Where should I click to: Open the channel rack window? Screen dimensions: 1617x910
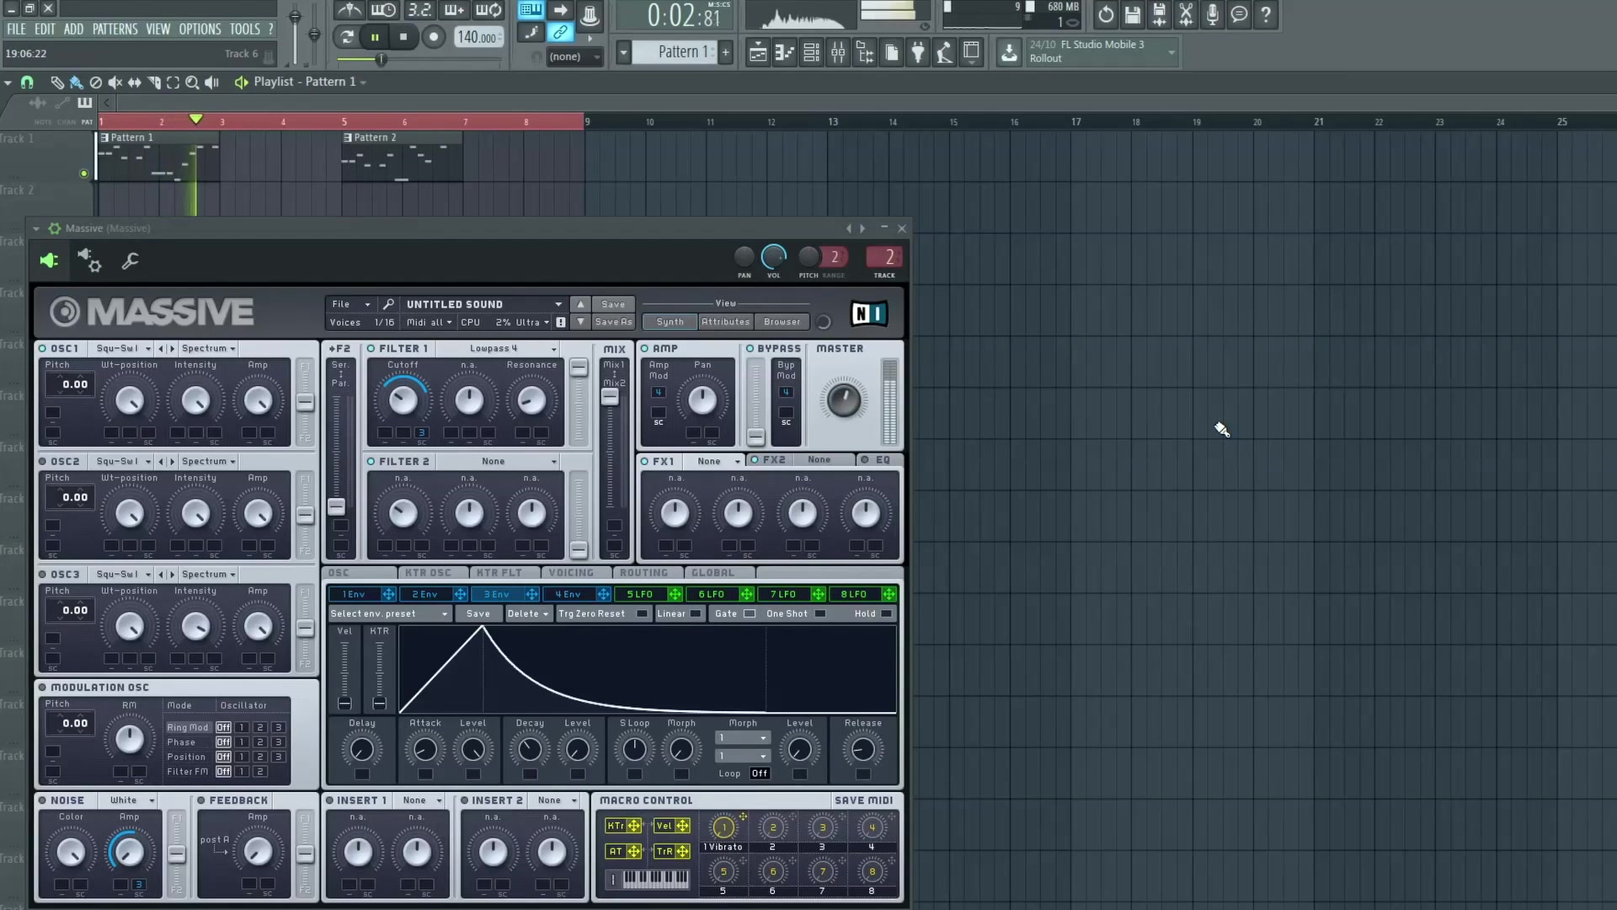click(811, 53)
